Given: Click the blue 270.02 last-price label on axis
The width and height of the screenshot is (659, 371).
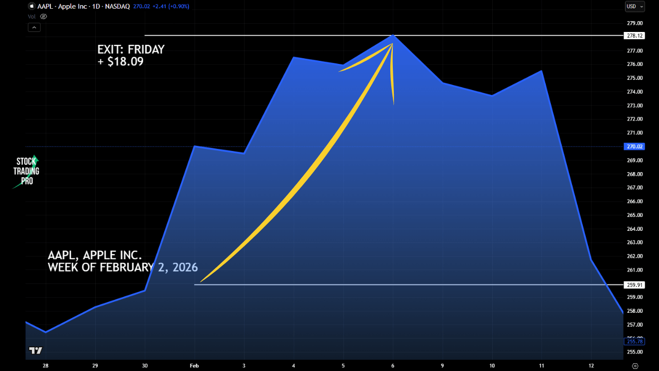Looking at the screenshot, I should point(634,146).
